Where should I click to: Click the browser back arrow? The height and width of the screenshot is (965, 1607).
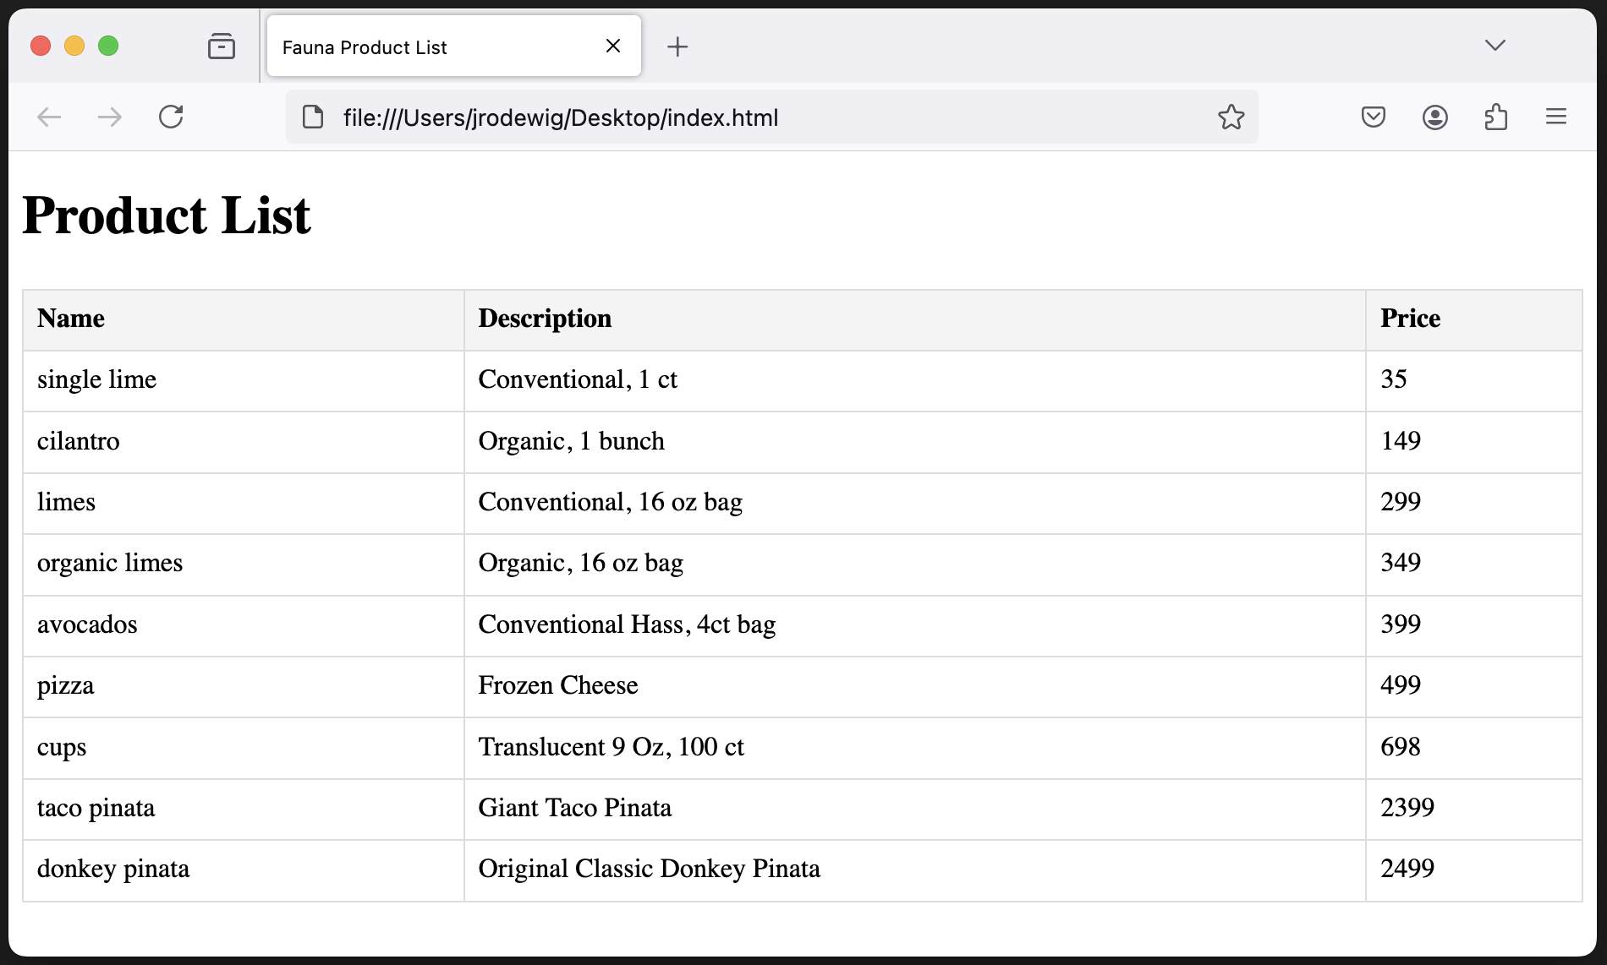49,117
